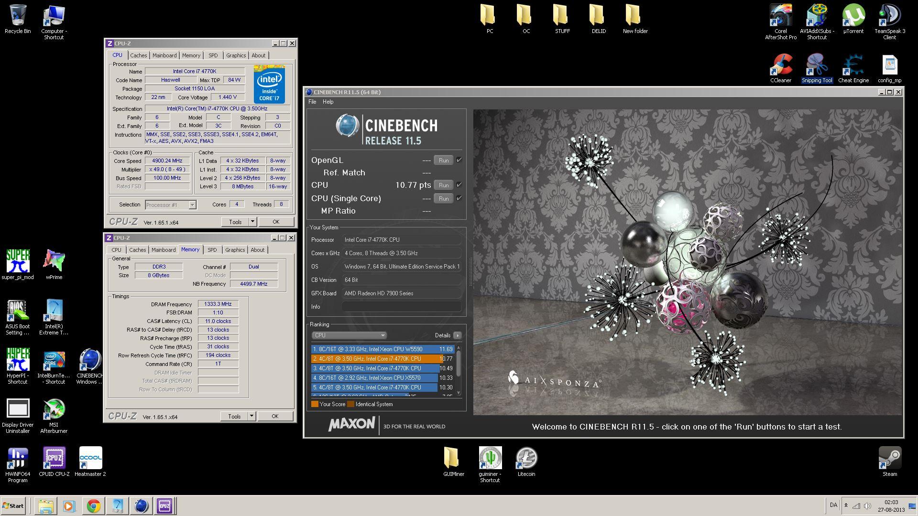Screen dimensions: 918x516
Task: Launch HyperPI shortcut icon
Action: [18, 366]
